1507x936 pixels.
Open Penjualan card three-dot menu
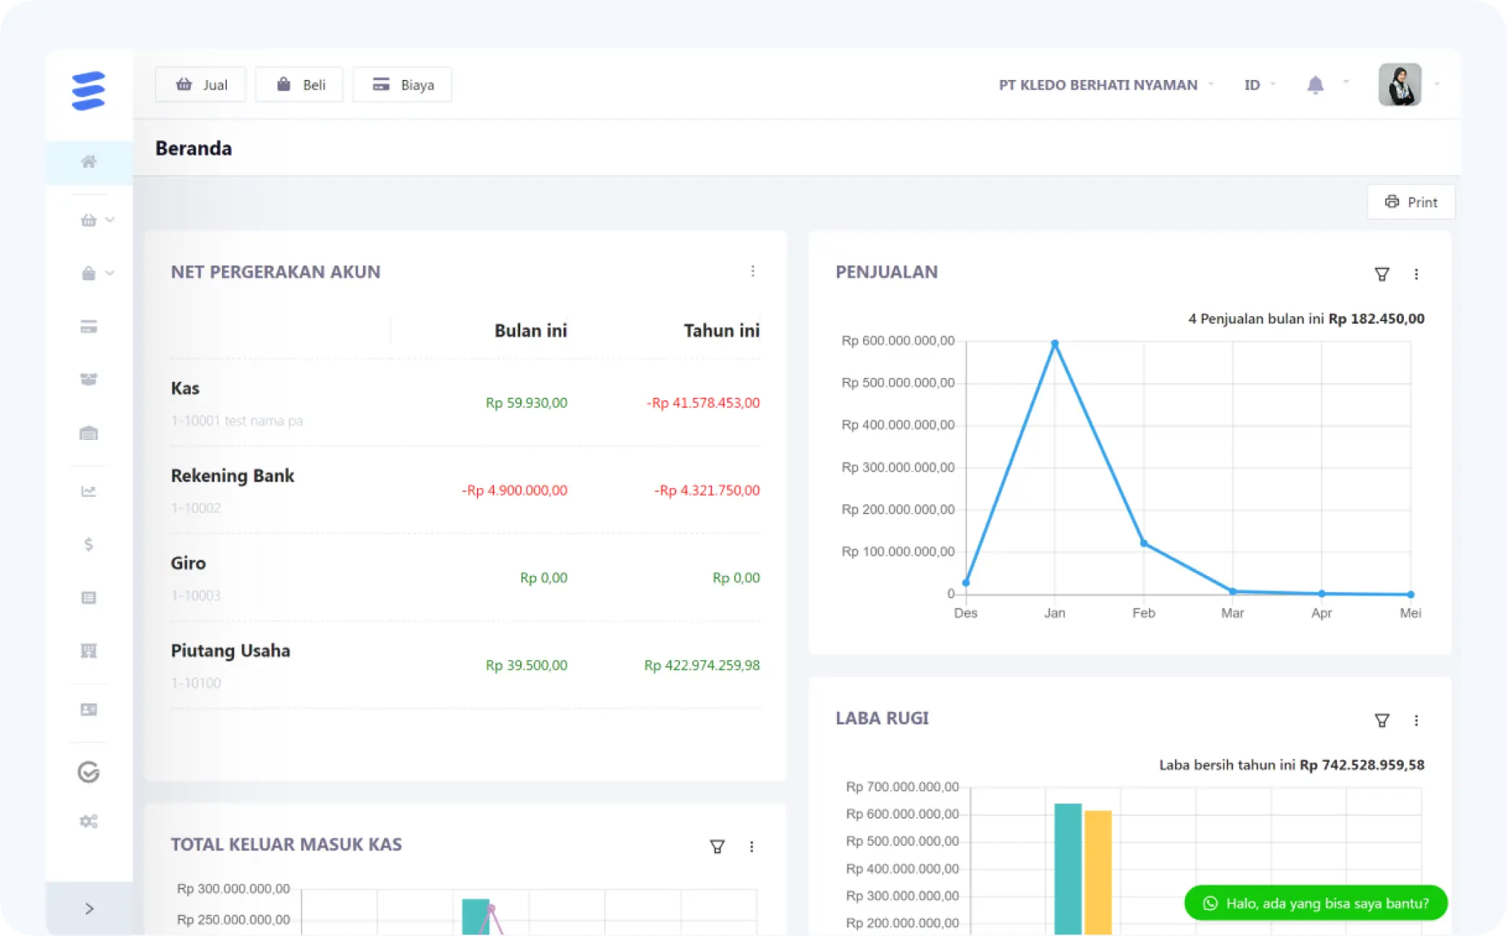1416,274
